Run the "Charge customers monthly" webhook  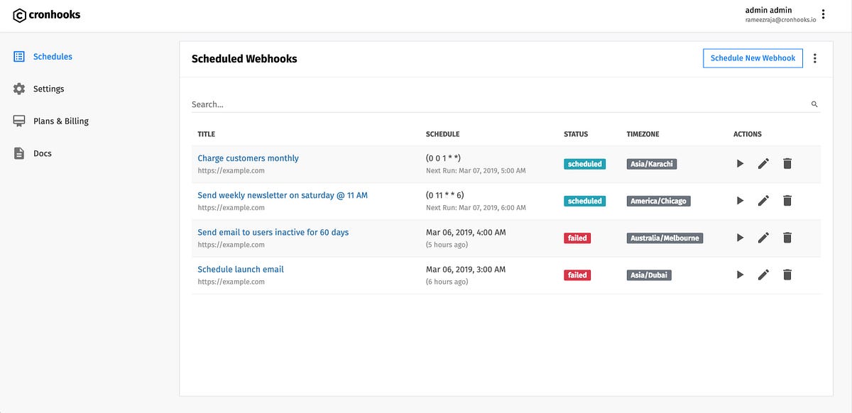(x=740, y=163)
